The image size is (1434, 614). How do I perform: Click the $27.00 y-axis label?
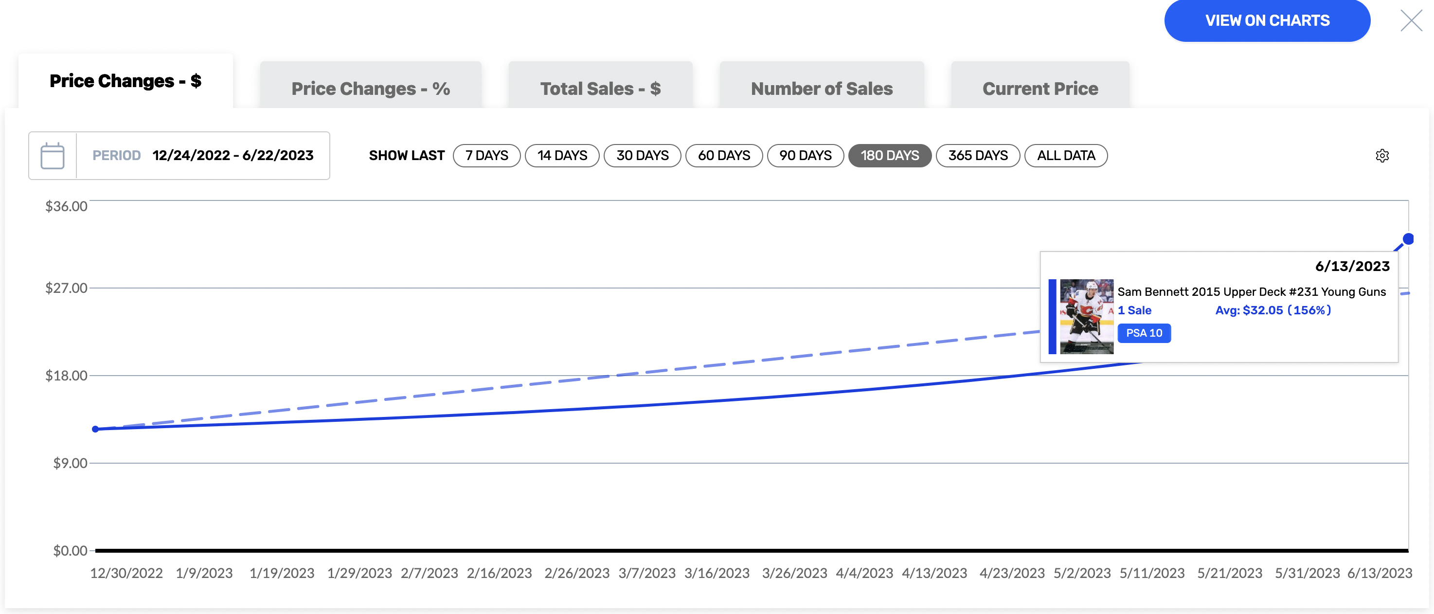(x=66, y=288)
